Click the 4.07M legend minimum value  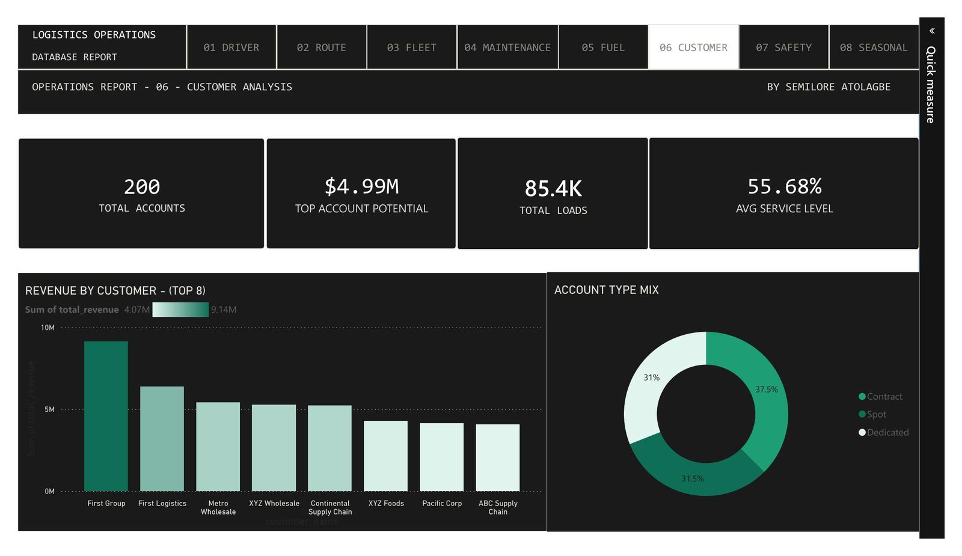coord(136,310)
